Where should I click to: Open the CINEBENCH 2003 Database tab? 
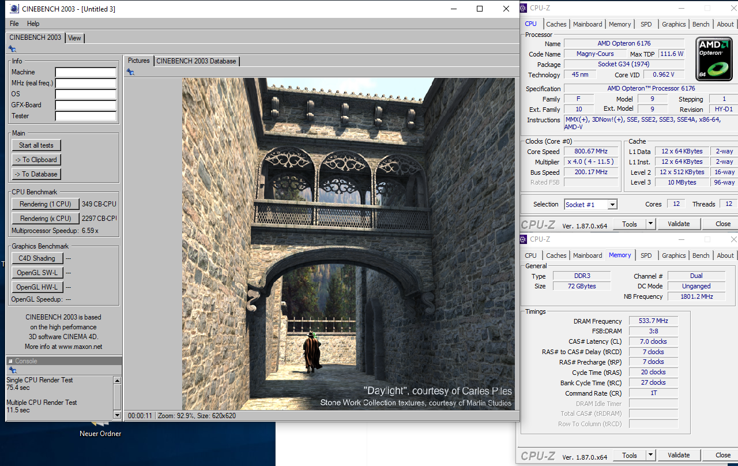[196, 61]
